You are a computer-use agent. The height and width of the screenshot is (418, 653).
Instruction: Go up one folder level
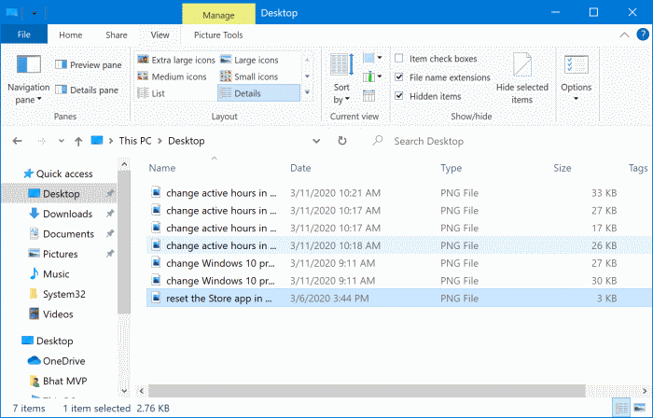pos(78,142)
